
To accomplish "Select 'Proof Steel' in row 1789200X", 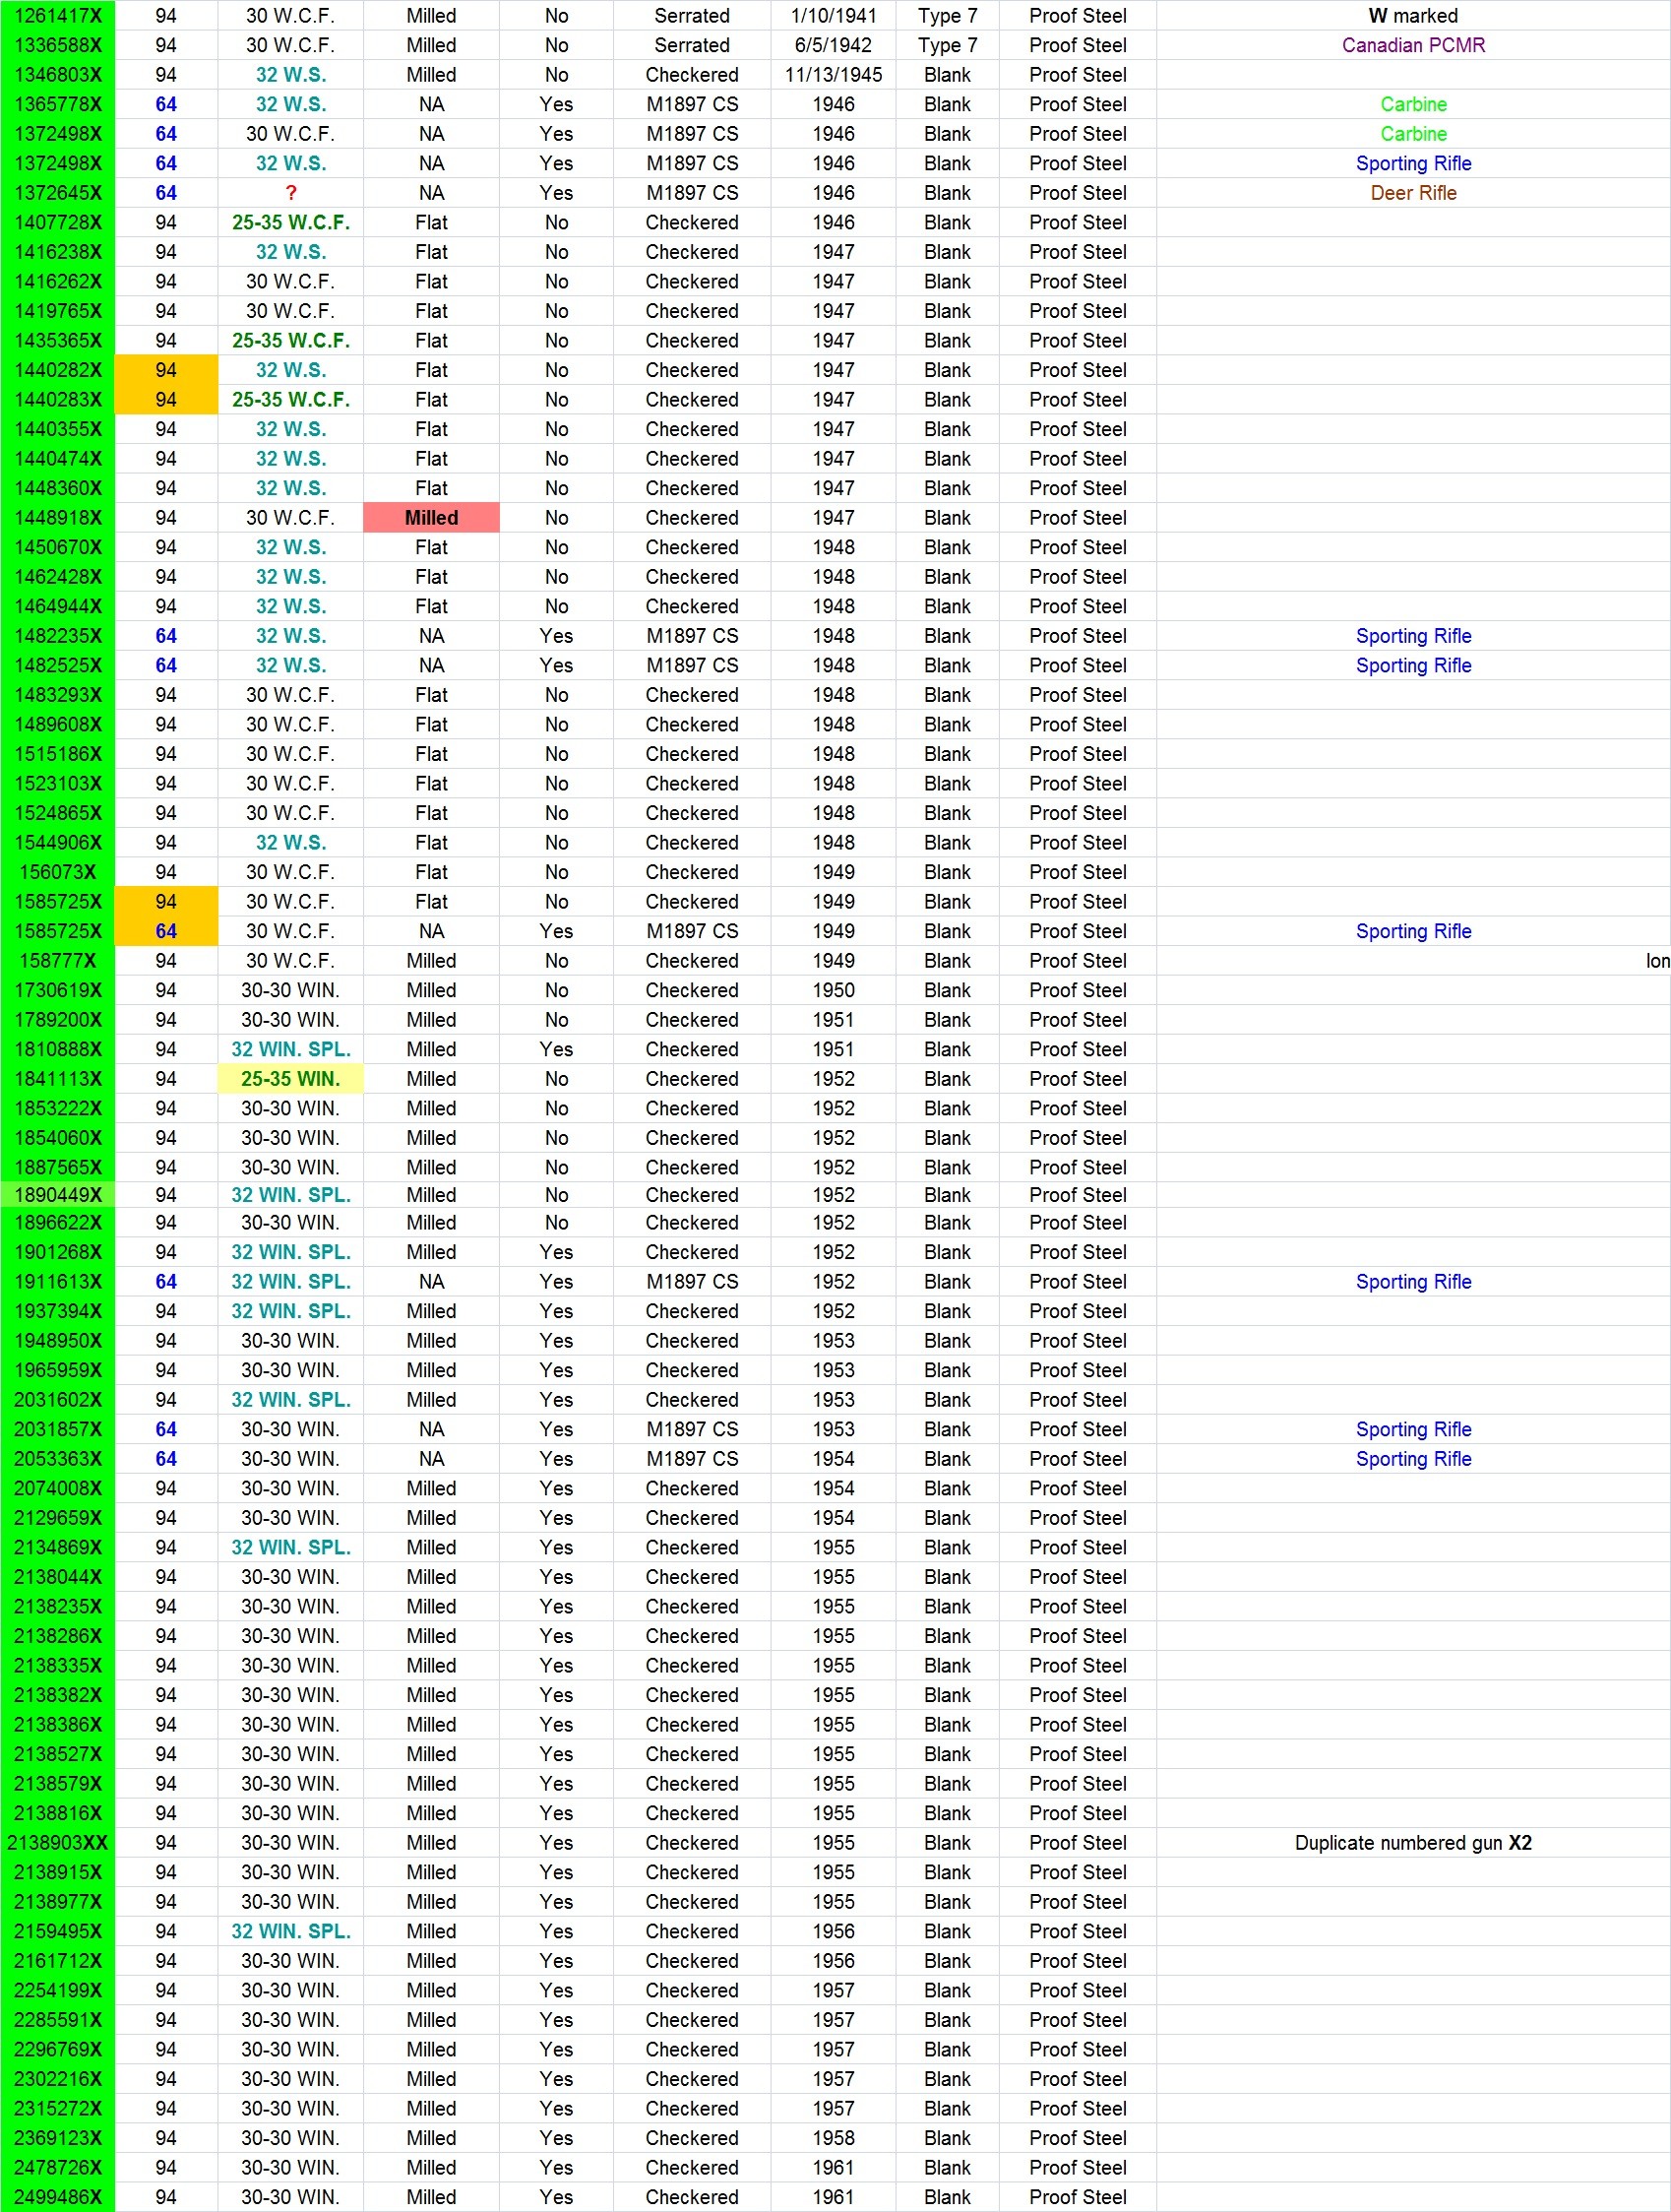I will point(1078,1020).
